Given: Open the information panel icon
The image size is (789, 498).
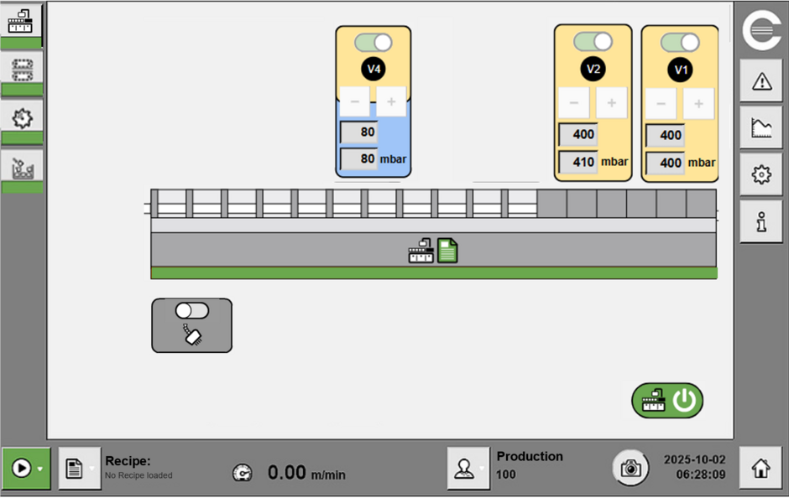Looking at the screenshot, I should pyautogui.click(x=761, y=221).
